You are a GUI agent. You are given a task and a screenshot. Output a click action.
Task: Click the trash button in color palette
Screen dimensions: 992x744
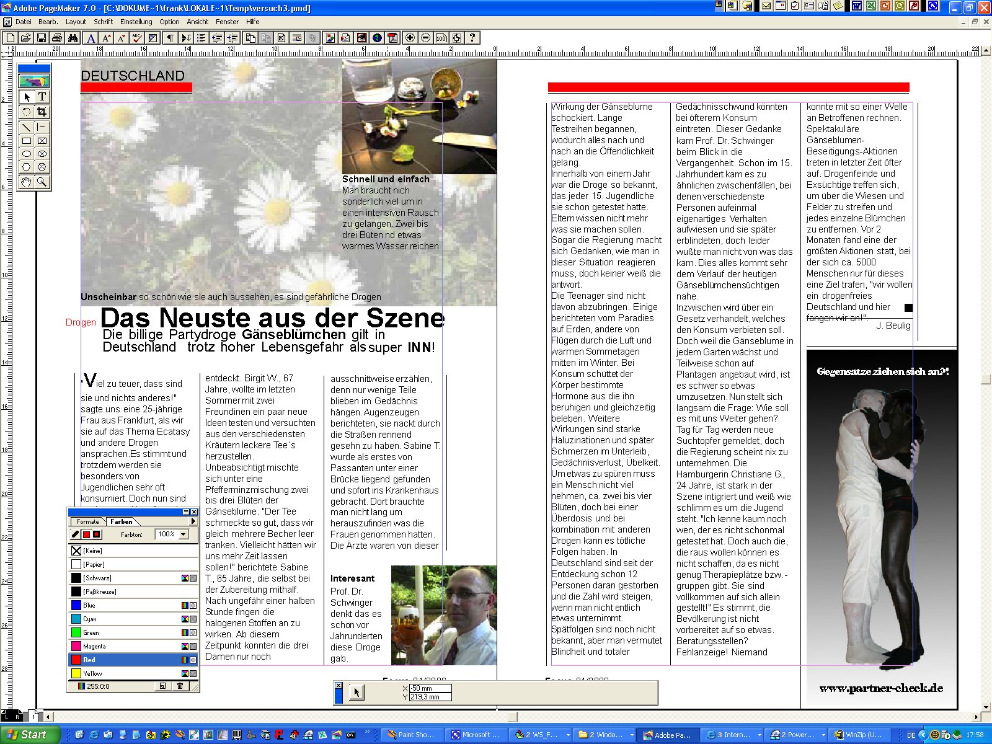(180, 686)
